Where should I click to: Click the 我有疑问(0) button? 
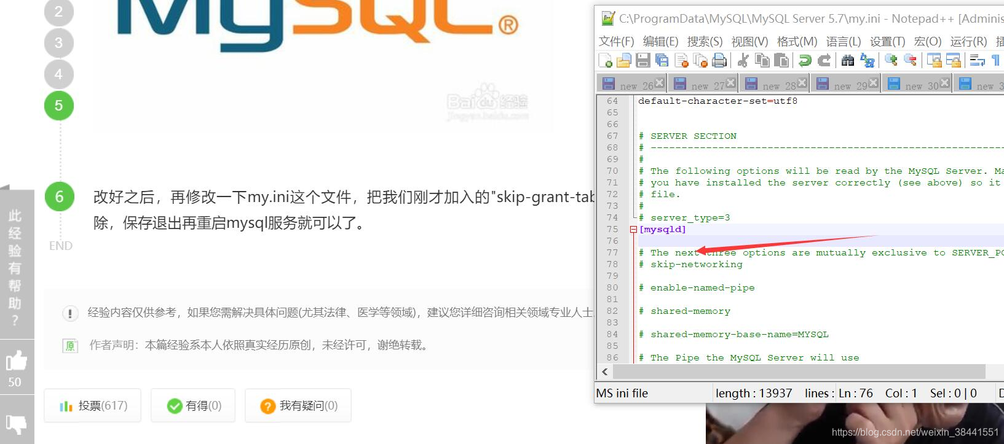point(298,405)
